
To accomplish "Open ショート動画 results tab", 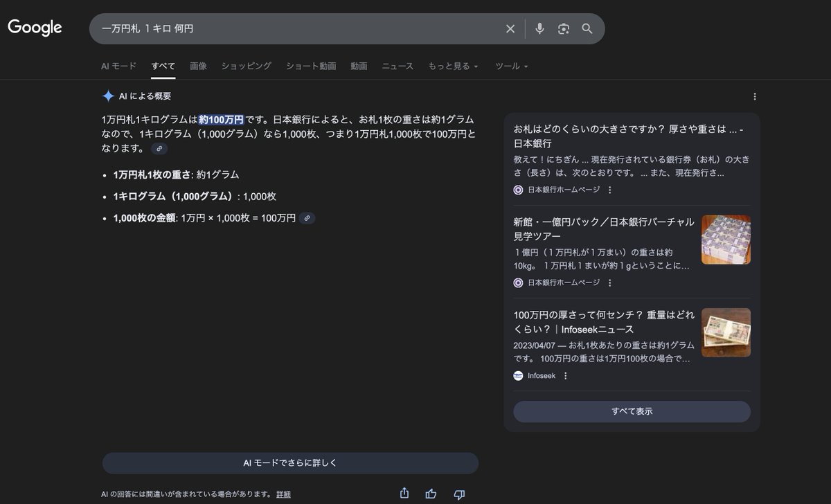I will [x=311, y=66].
